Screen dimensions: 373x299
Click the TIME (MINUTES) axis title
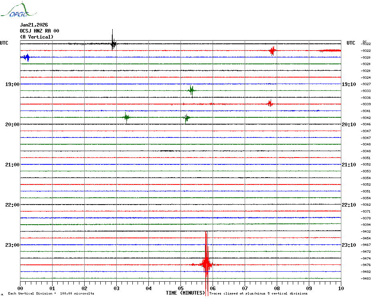(x=185, y=293)
